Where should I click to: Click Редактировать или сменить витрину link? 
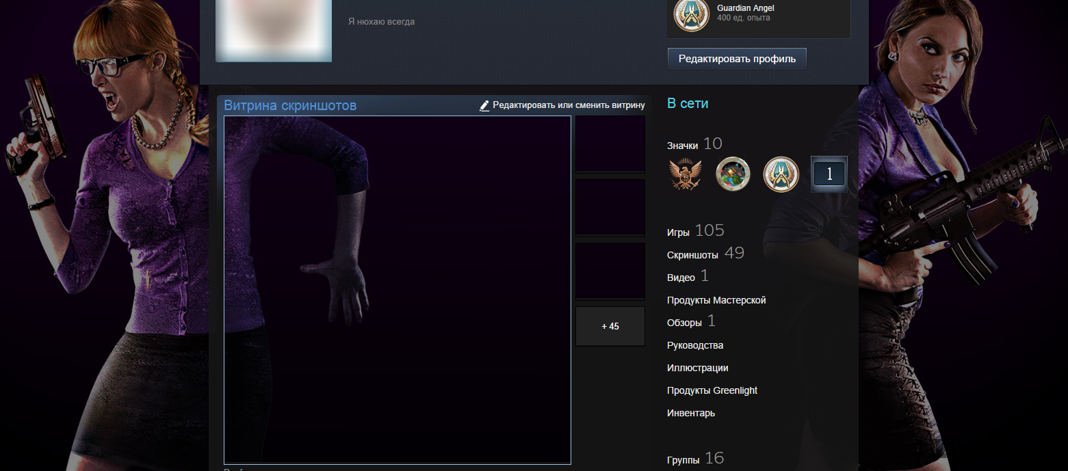569,105
